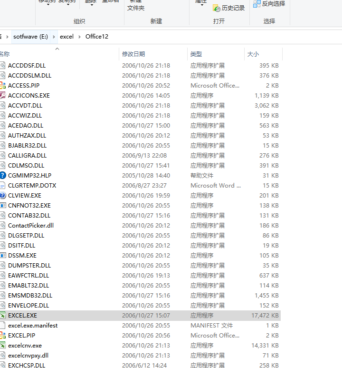This screenshot has height=368, width=342.
Task: Sort by 类型 column header
Action: (196, 54)
